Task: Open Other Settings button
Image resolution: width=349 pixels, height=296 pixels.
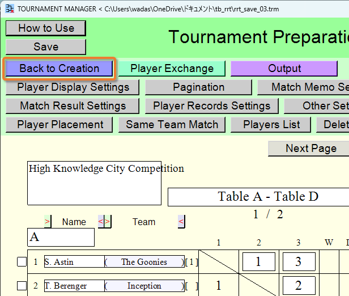Action: tap(317, 106)
